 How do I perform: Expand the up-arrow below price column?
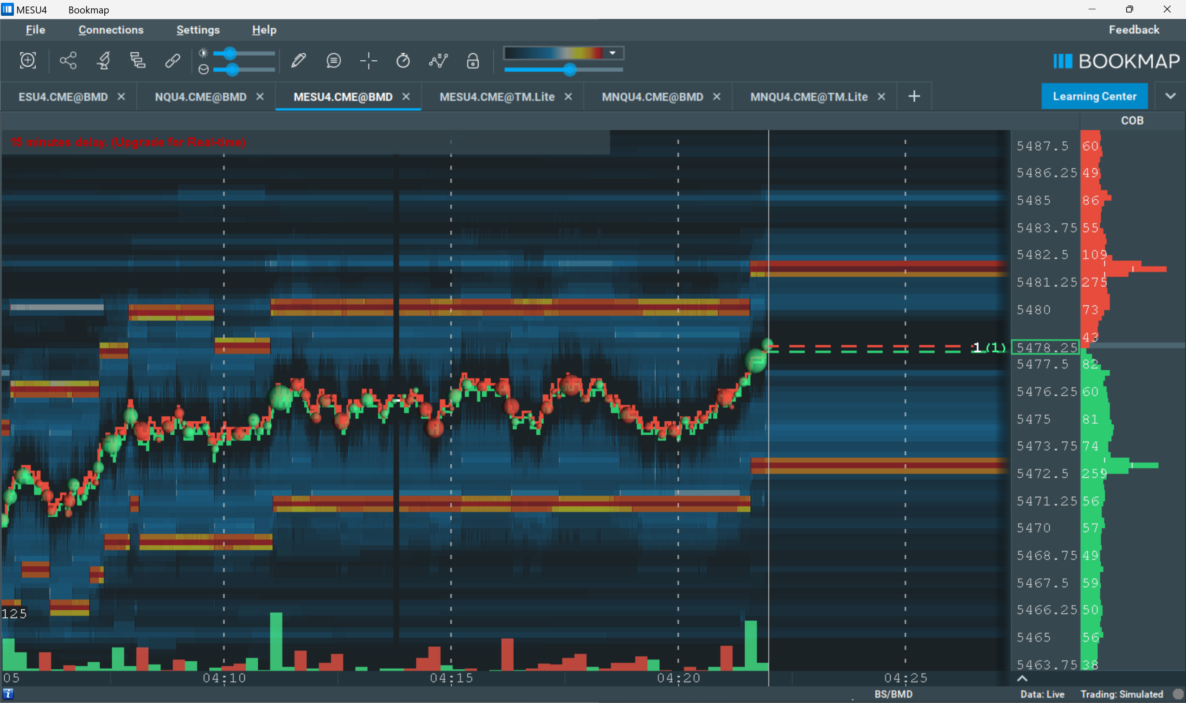click(x=1022, y=679)
